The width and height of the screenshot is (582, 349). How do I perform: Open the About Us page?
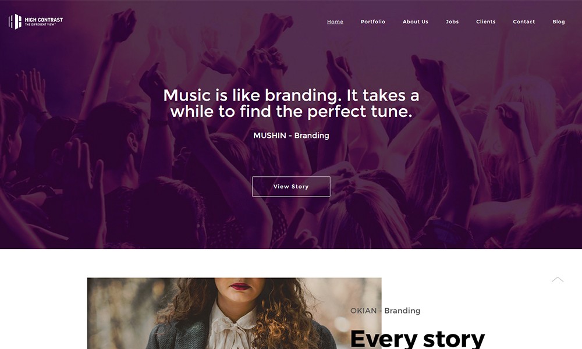coord(416,22)
